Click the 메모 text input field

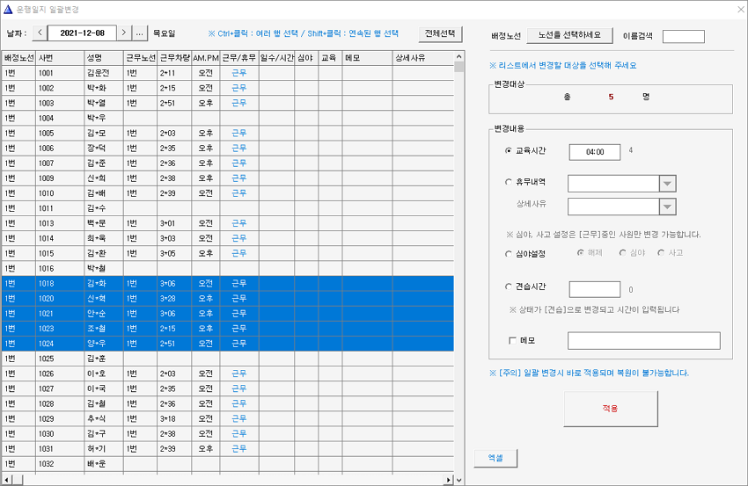click(643, 341)
